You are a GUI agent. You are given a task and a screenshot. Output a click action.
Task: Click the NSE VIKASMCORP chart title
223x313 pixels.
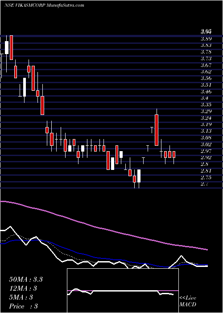point(44,5)
